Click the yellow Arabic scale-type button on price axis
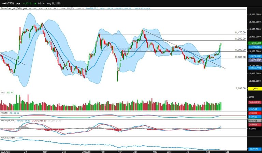 coord(255,89)
